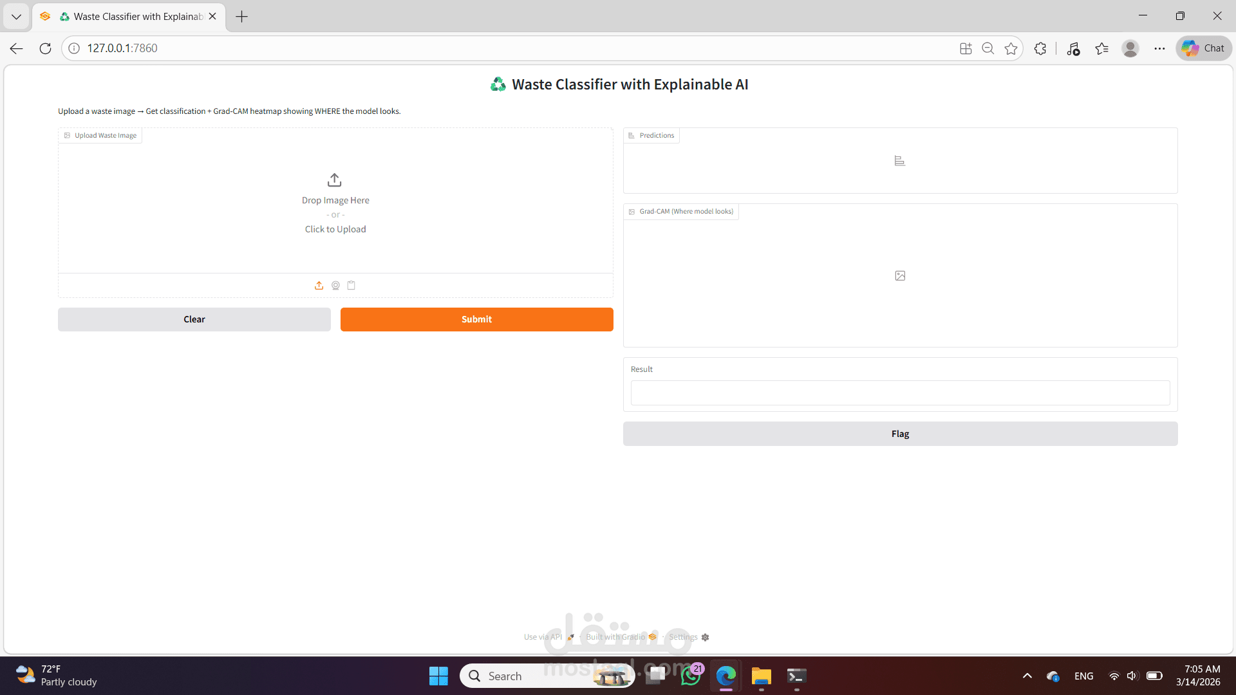Click the upload arrow icon above Drop Image Here
Image resolution: width=1236 pixels, height=695 pixels.
pyautogui.click(x=335, y=180)
